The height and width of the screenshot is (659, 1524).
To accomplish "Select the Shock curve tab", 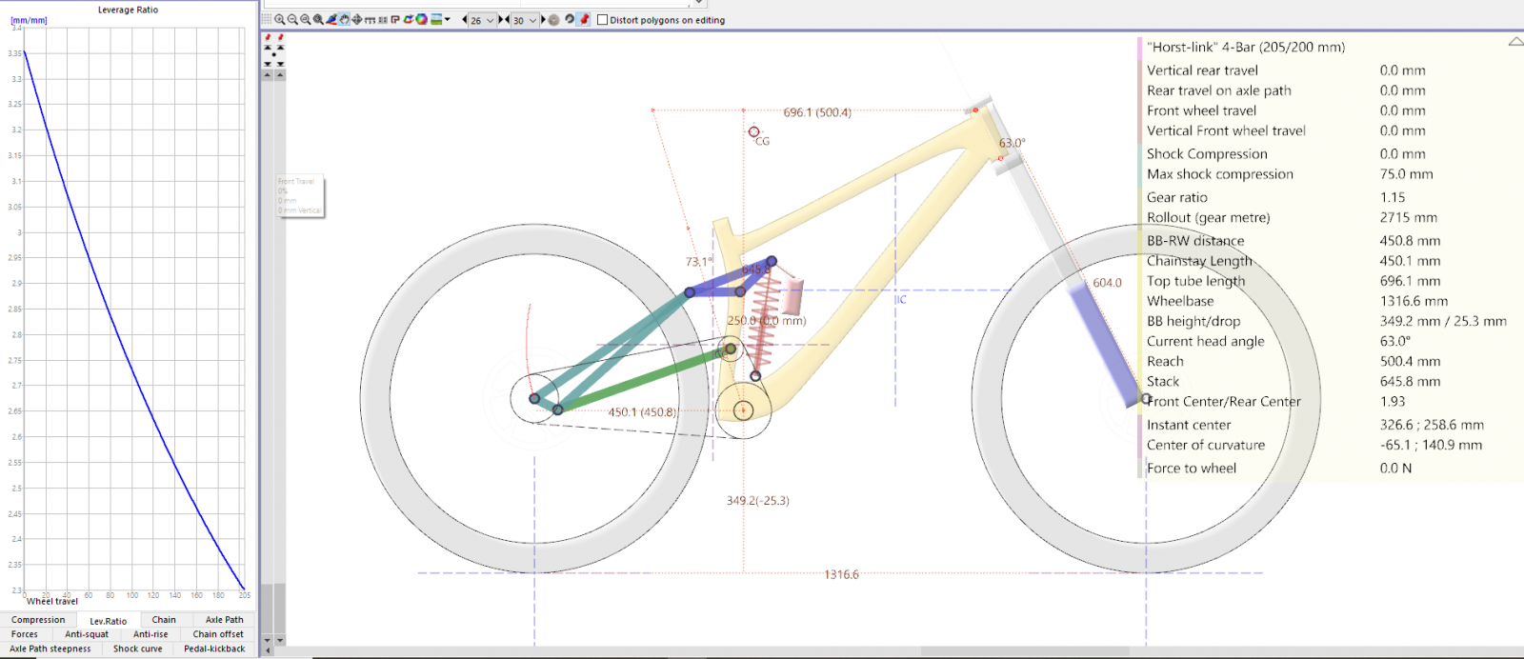I will tap(137, 649).
